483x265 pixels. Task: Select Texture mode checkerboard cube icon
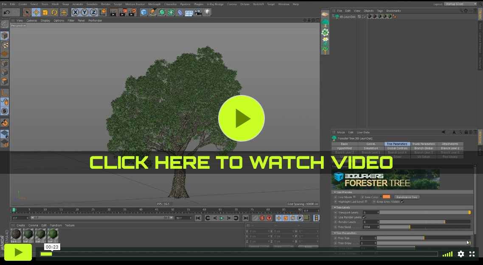(x=5, y=45)
